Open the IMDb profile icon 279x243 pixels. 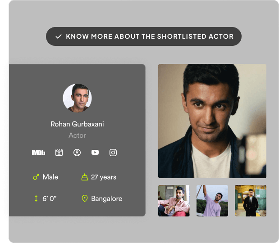coord(38,153)
